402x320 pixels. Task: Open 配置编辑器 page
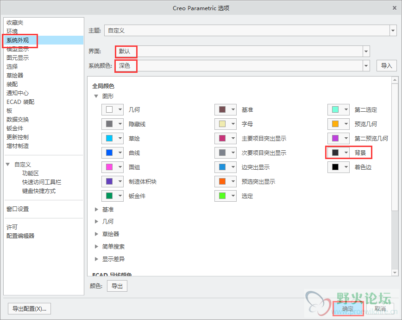(x=20, y=236)
